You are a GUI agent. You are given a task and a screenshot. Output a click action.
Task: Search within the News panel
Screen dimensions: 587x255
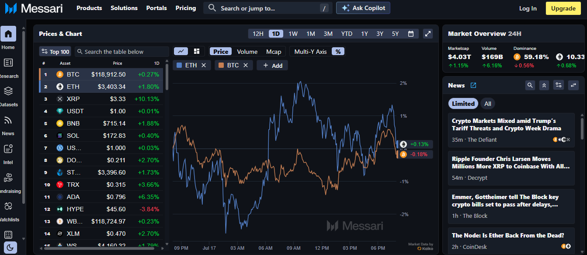tap(530, 85)
